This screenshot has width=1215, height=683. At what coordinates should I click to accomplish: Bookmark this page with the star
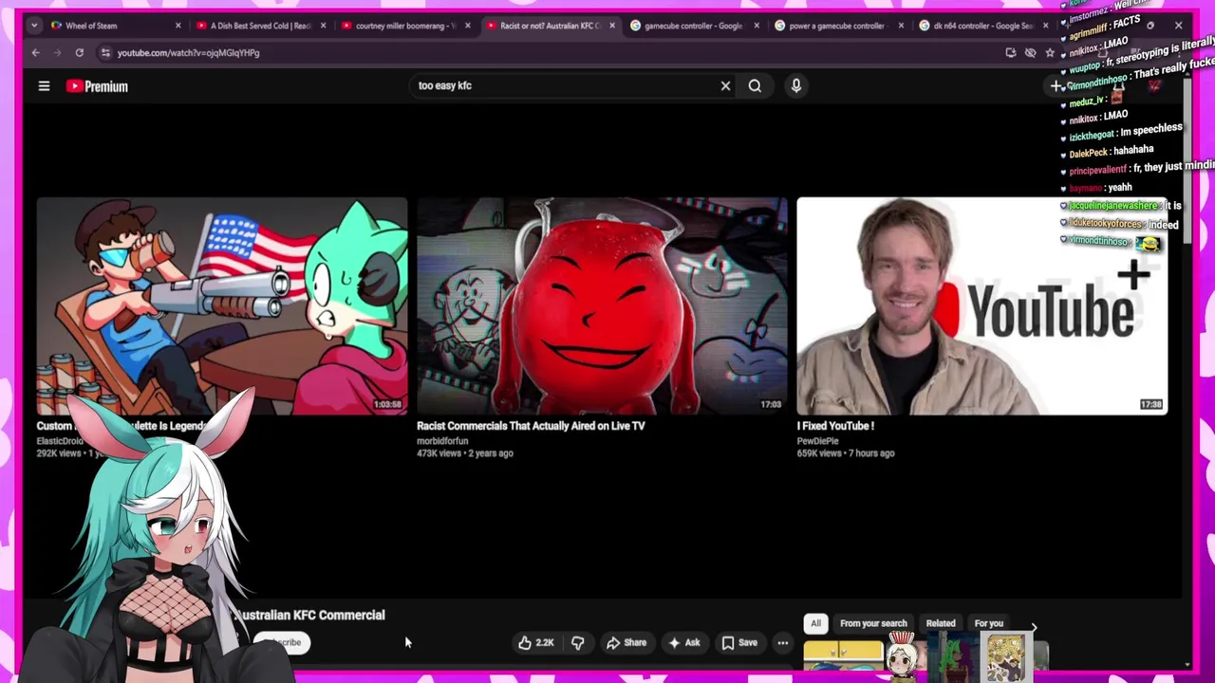pyautogui.click(x=1050, y=53)
